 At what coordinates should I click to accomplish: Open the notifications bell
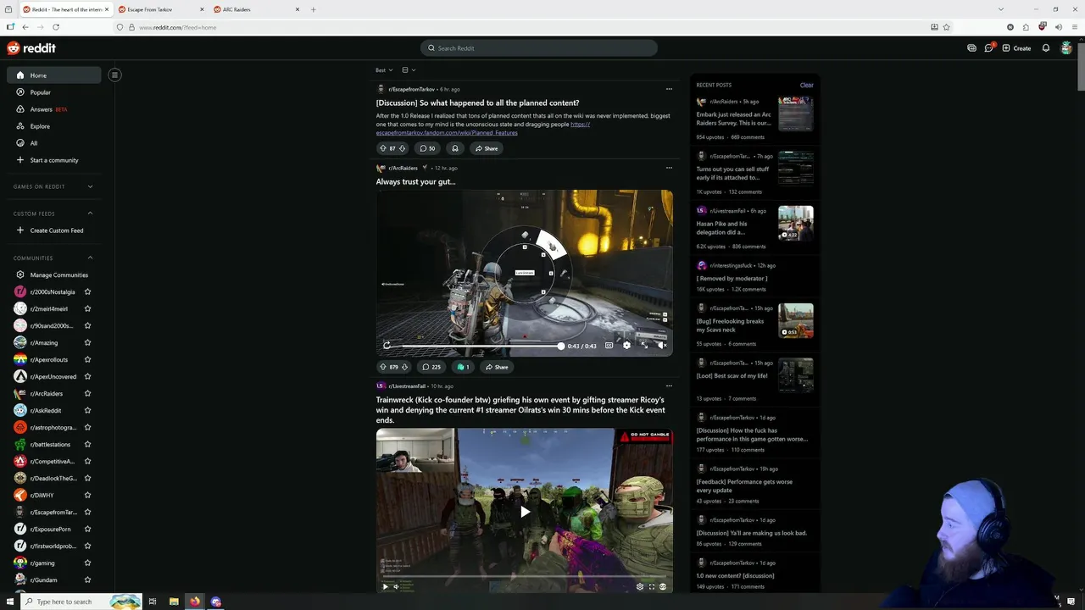[x=1046, y=48]
